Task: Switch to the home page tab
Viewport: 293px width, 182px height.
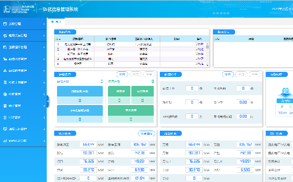Action: [57, 21]
